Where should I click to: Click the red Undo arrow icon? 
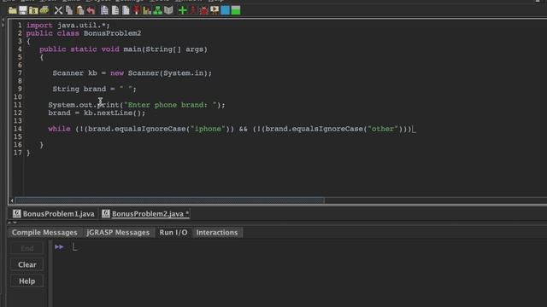[91, 10]
